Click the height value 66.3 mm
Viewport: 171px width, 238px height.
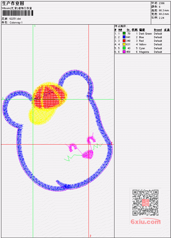pos(164,10)
